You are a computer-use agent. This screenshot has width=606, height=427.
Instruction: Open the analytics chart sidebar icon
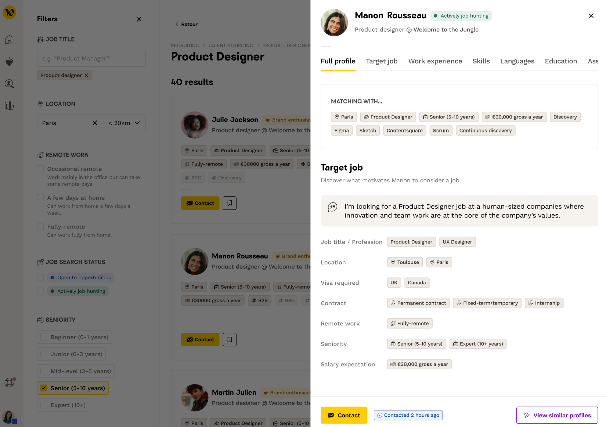point(9,106)
